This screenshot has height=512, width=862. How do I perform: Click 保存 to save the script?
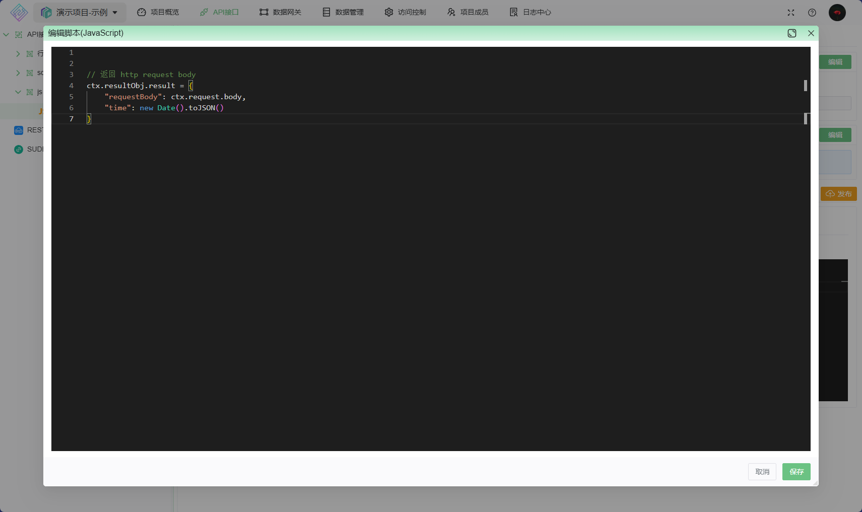pos(797,472)
